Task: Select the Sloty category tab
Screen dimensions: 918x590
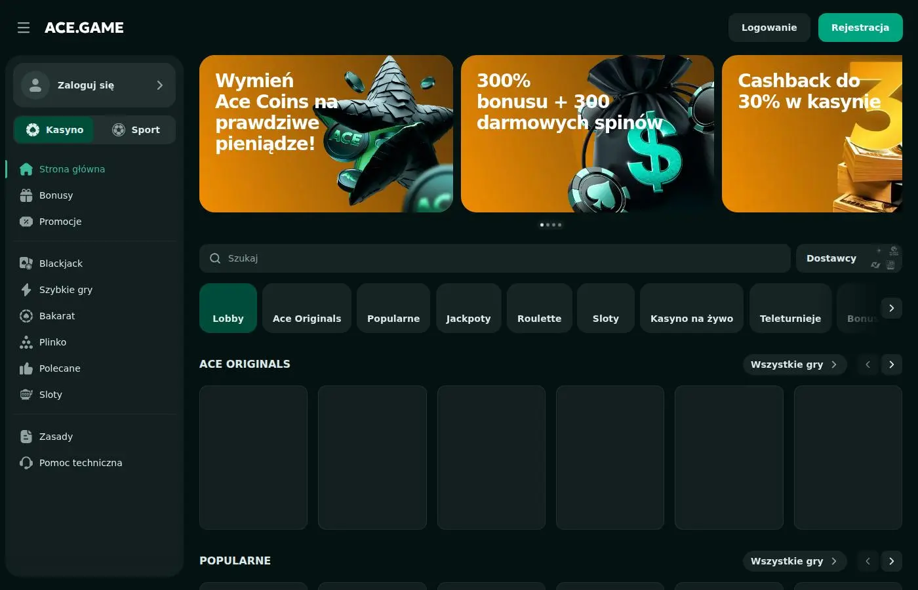Action: (606, 308)
